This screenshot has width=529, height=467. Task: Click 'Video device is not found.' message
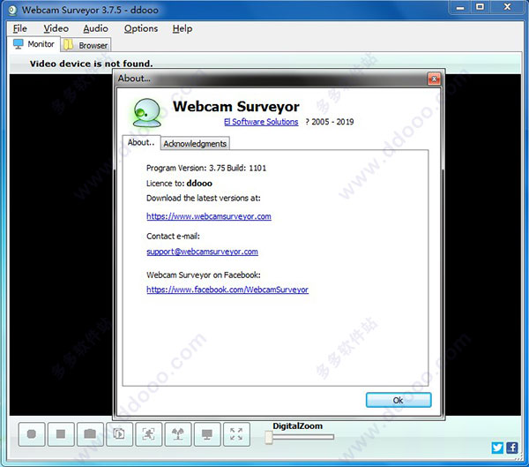(91, 64)
